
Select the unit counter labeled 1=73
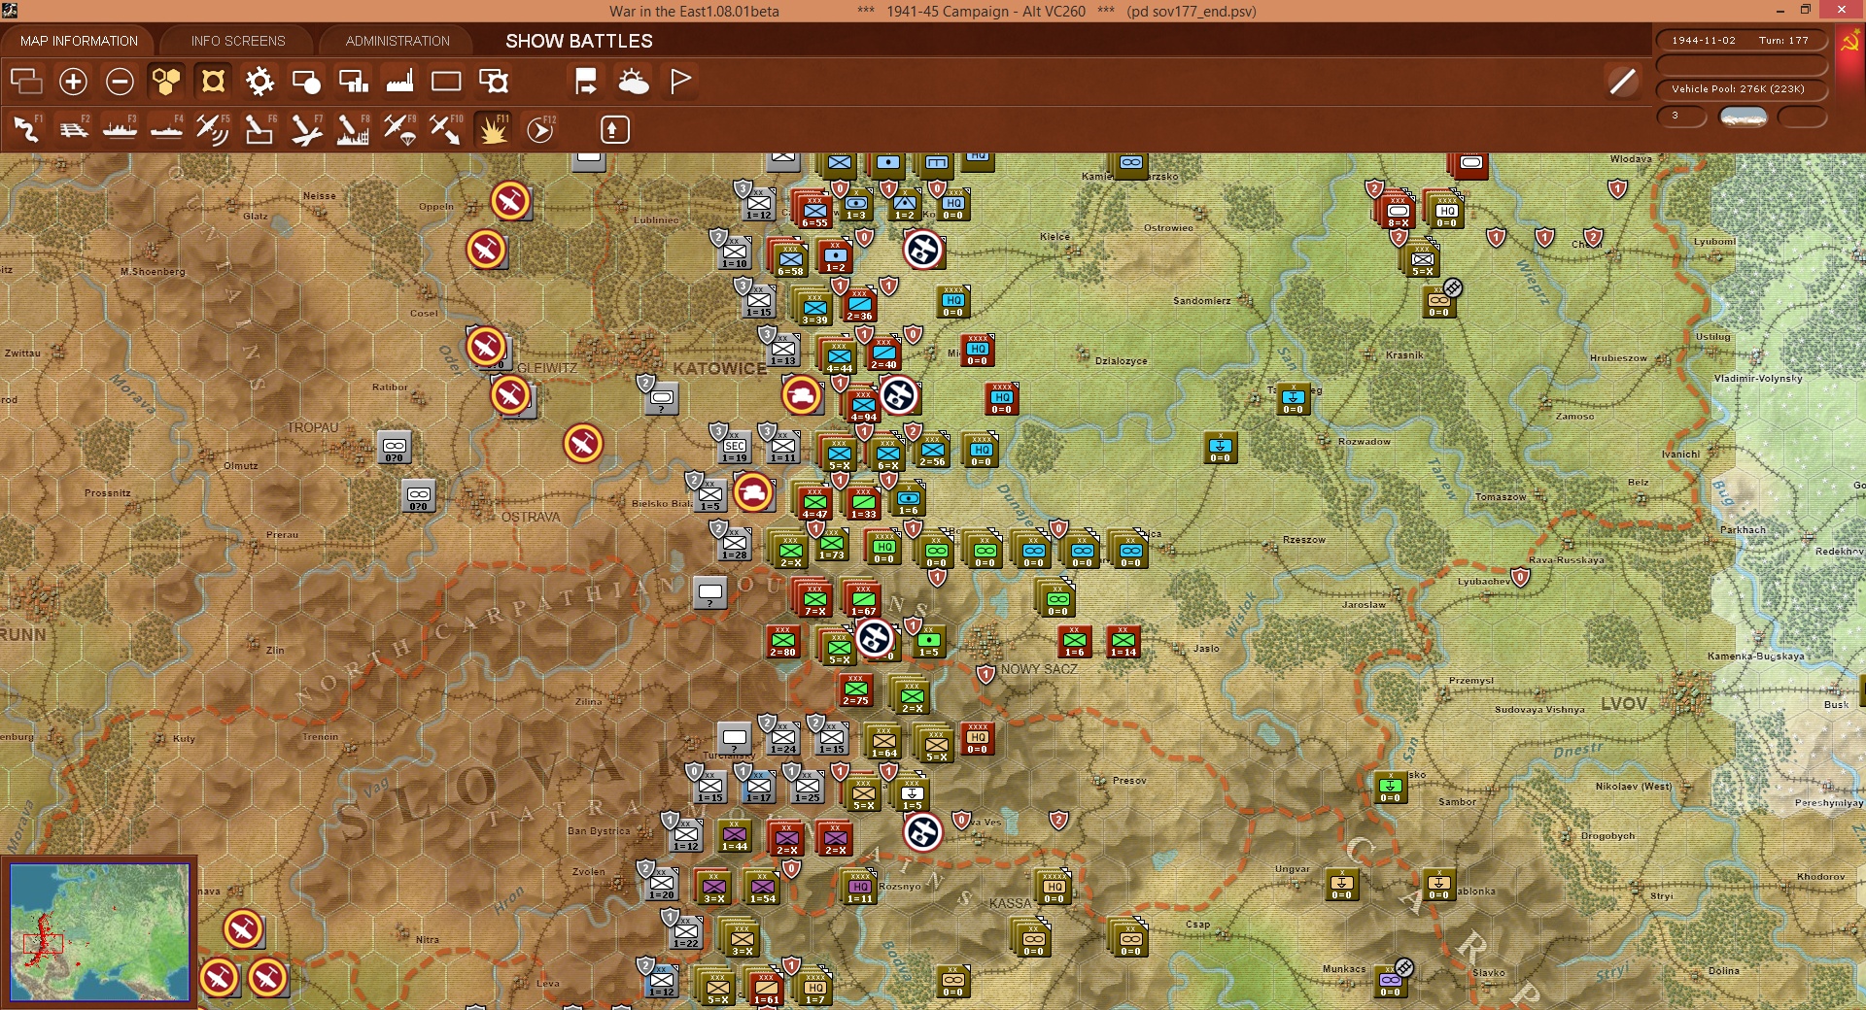pos(831,544)
